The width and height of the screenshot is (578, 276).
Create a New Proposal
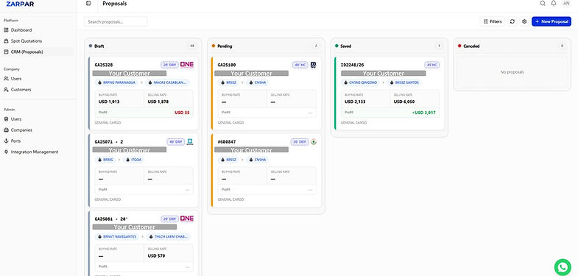click(551, 21)
